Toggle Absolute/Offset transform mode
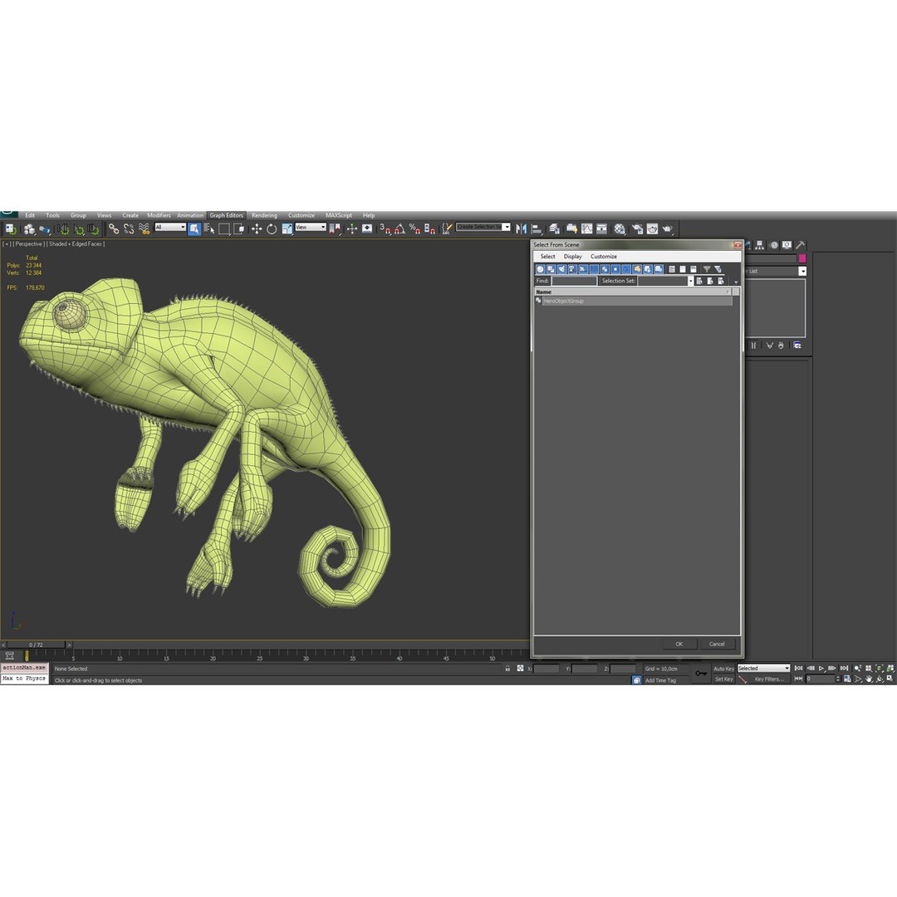 [x=520, y=668]
